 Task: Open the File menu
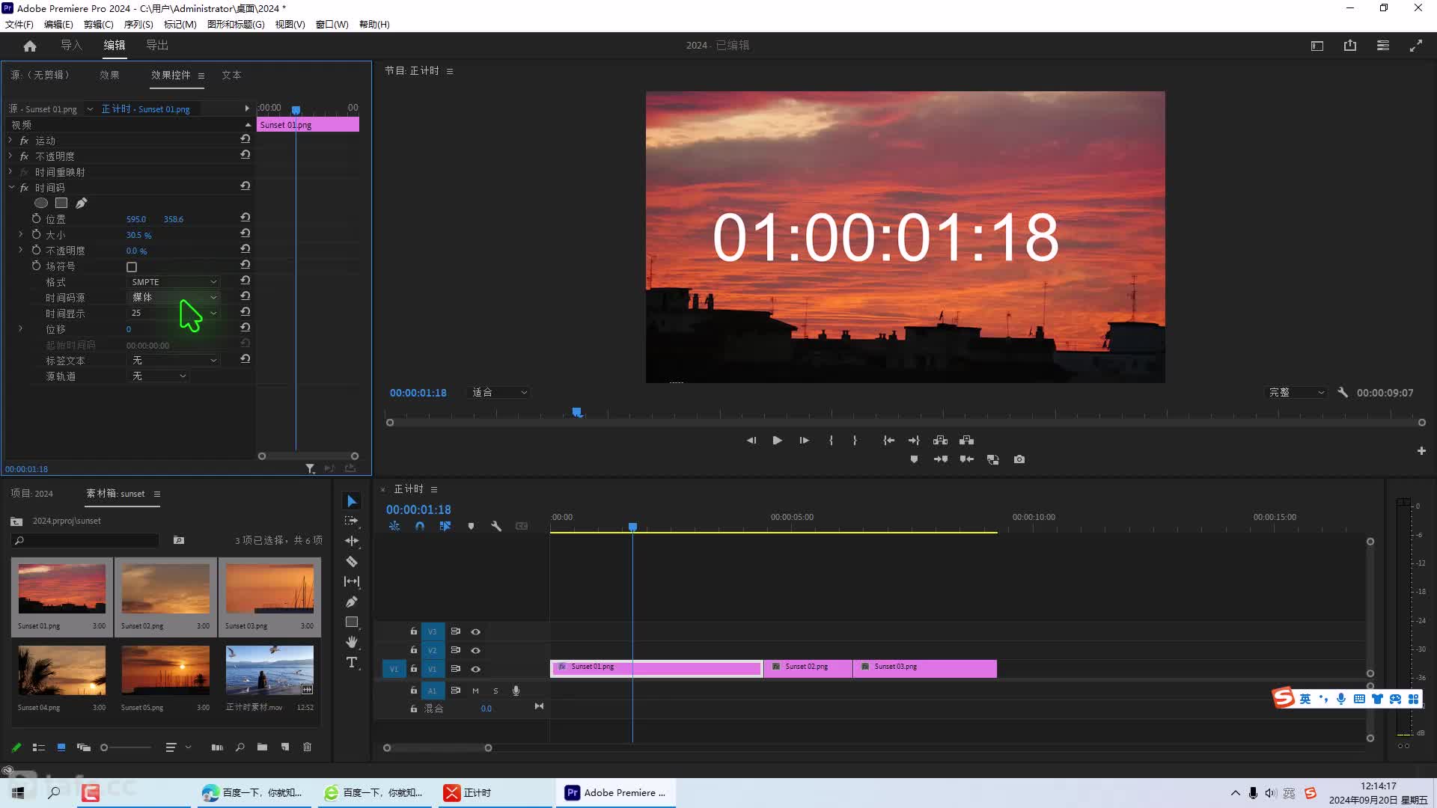19,24
